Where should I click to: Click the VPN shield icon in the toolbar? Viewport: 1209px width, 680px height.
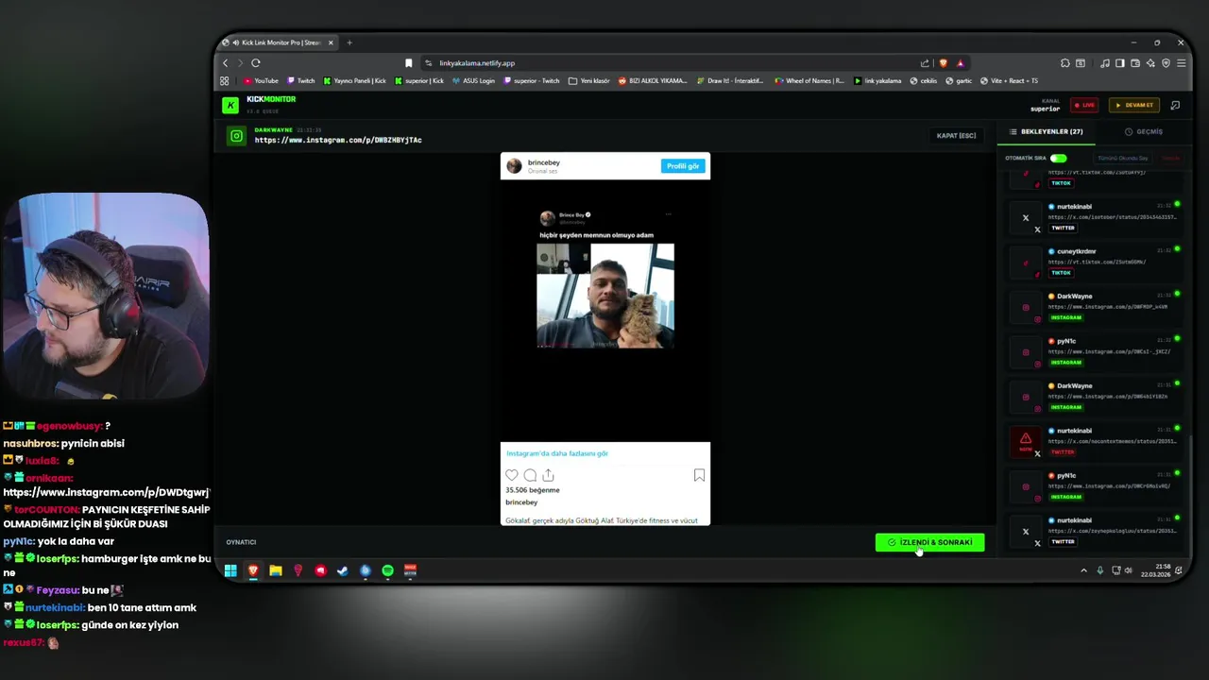[1166, 63]
